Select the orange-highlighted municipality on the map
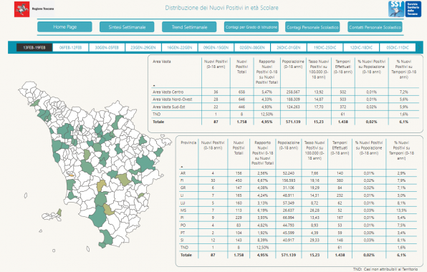Screen dimensions: 427x272 (x=71, y=175)
